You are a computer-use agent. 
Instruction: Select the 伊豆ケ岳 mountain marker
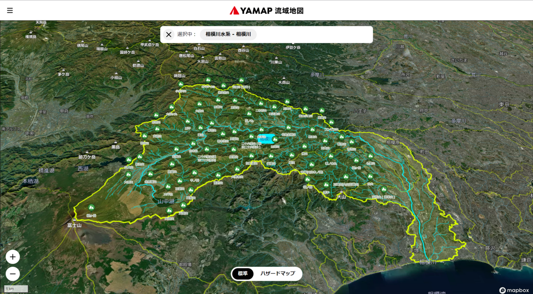[293, 46]
